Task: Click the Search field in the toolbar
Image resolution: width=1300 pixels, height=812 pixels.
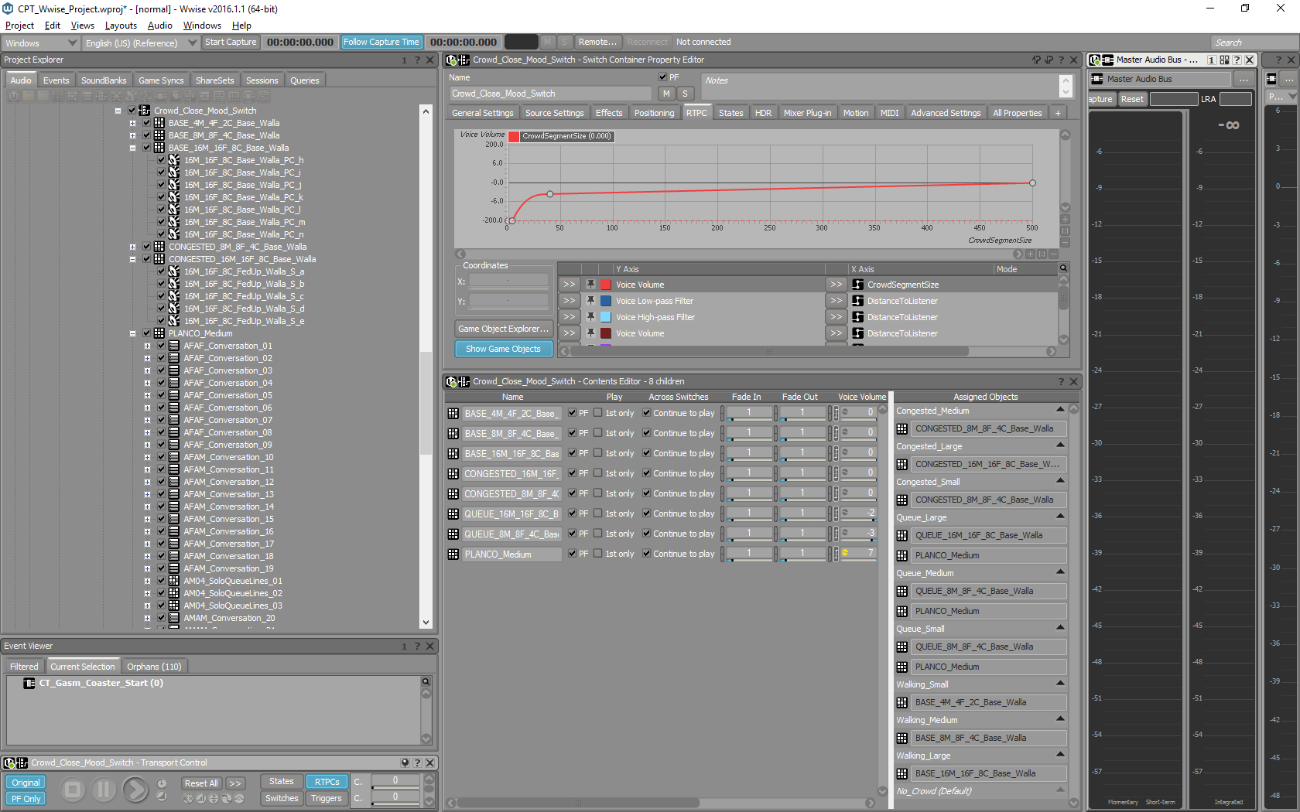Action: click(1254, 43)
